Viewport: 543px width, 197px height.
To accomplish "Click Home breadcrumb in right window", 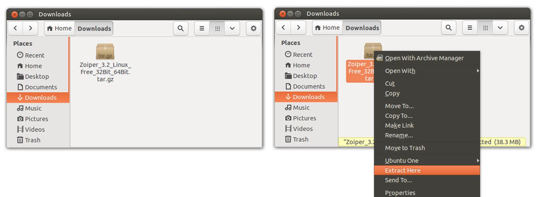I will (x=327, y=28).
